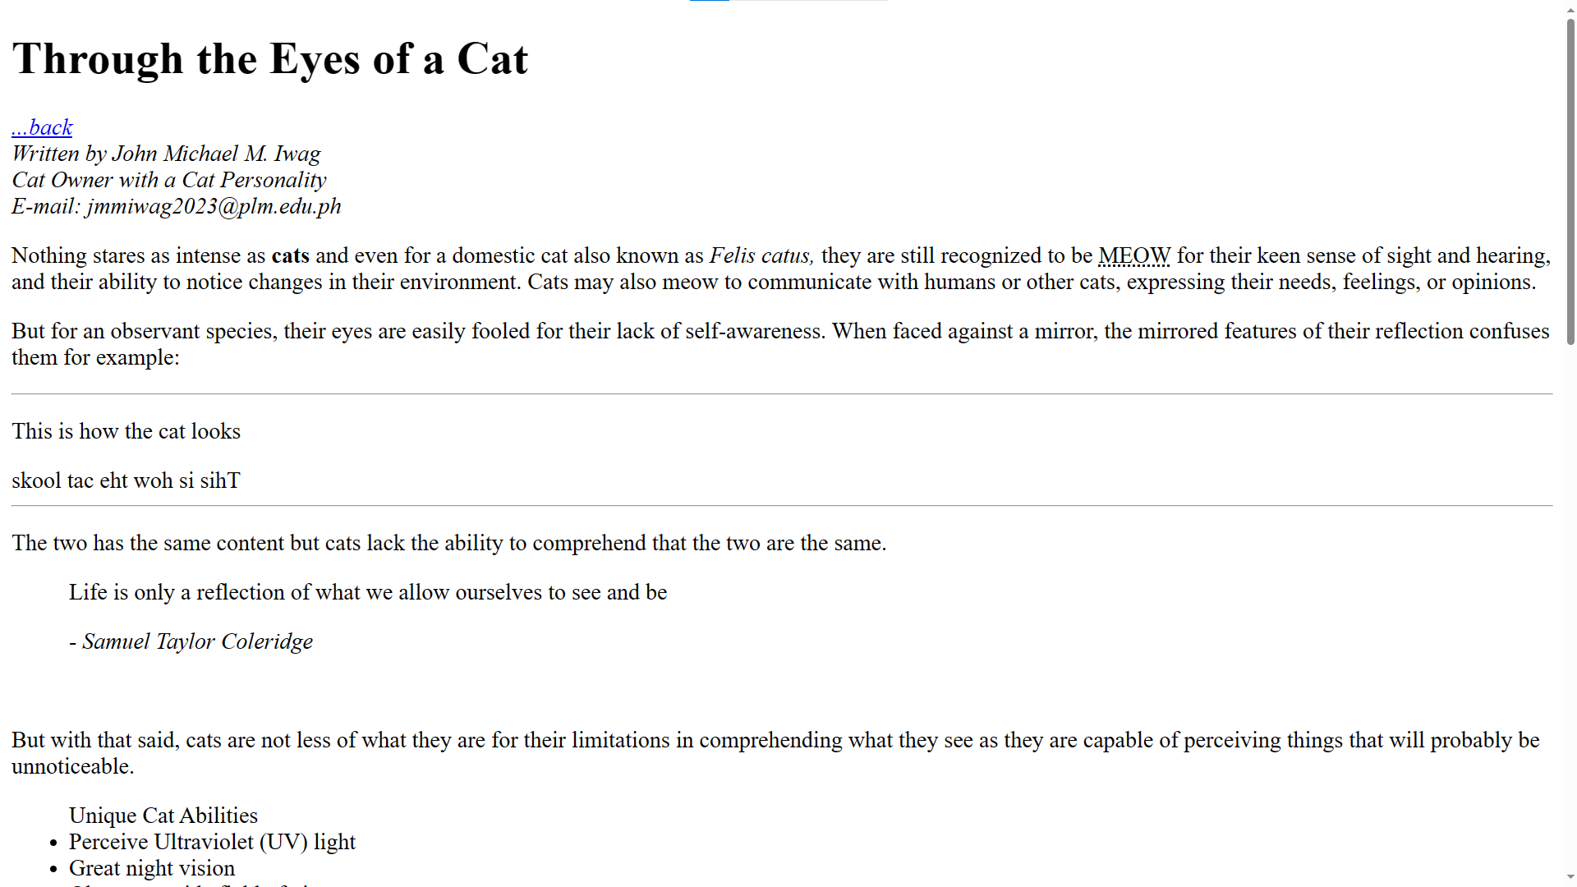The image size is (1577, 887).
Task: Click the Samuel Taylor Coleridge attribution
Action: click(x=191, y=641)
